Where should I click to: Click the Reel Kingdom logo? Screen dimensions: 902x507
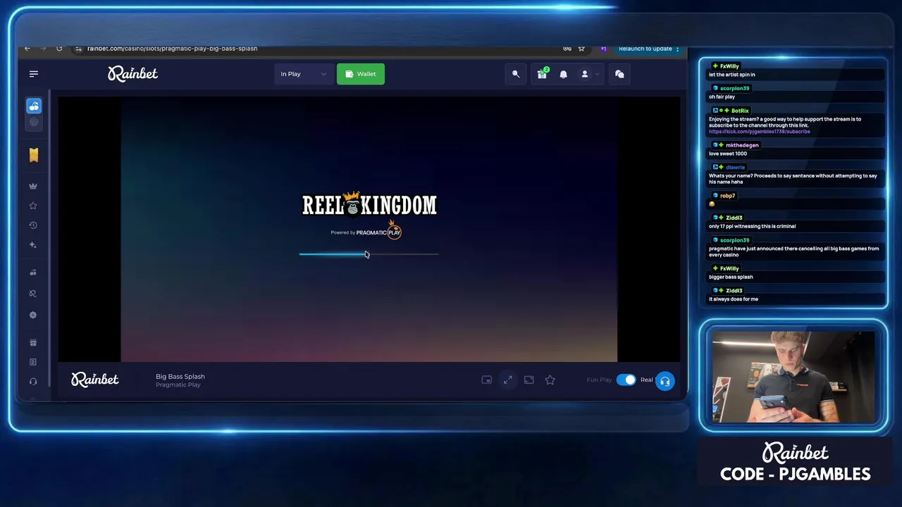click(x=369, y=204)
